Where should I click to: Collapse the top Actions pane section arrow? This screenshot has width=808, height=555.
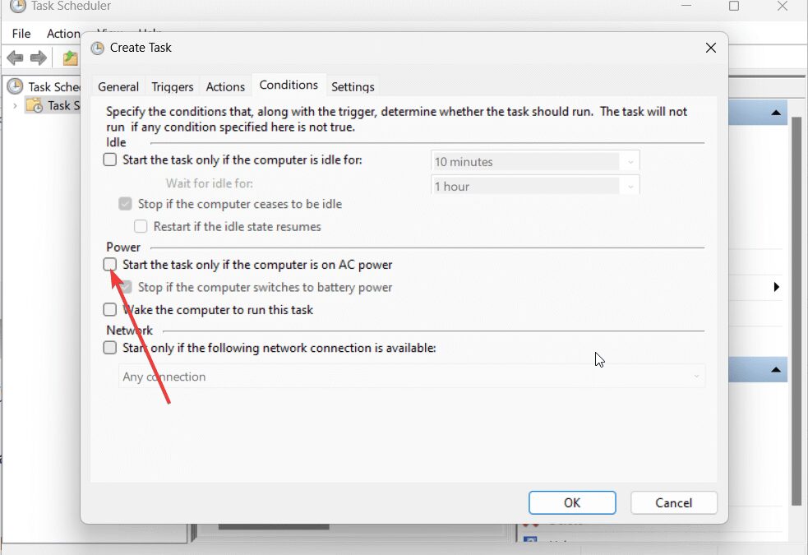point(775,113)
